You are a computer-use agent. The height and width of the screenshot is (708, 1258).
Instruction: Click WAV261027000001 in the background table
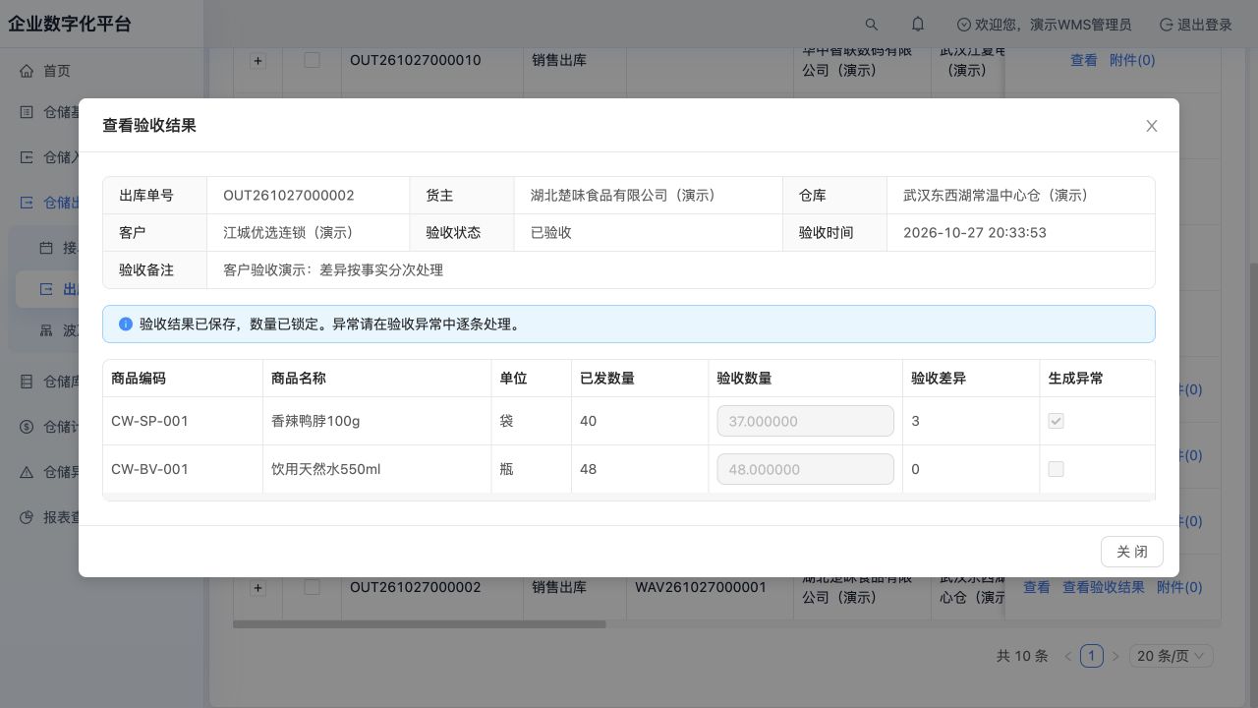click(700, 587)
